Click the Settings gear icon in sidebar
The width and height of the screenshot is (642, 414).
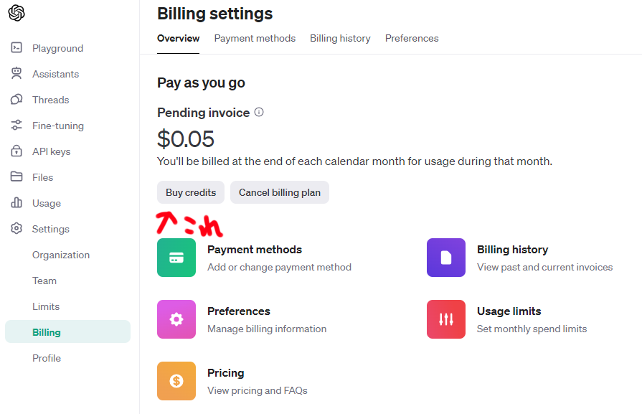coord(16,228)
